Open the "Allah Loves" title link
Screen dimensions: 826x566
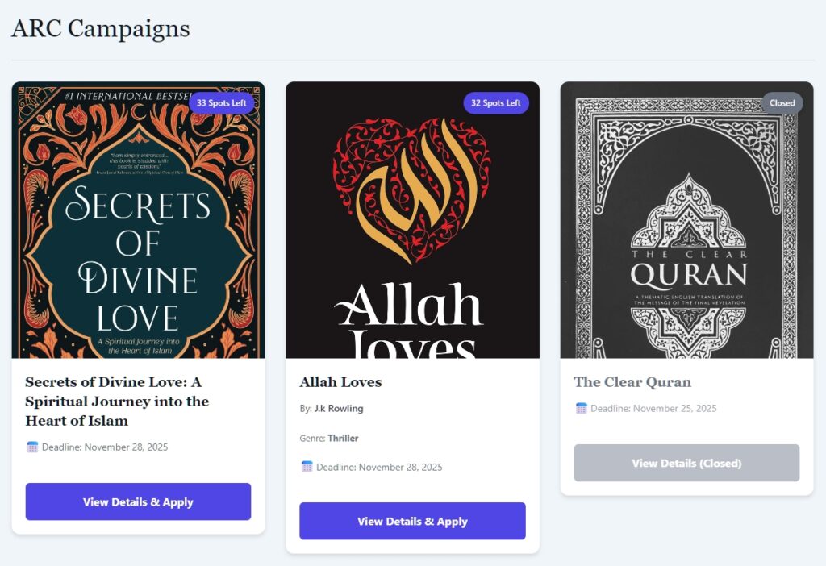coord(340,382)
